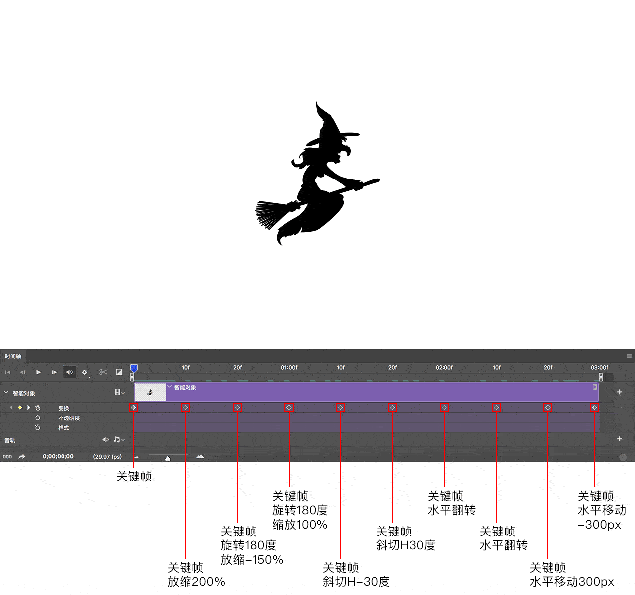This screenshot has width=635, height=595.
Task: Mute the 音轨 audio track
Action: pyautogui.click(x=105, y=440)
